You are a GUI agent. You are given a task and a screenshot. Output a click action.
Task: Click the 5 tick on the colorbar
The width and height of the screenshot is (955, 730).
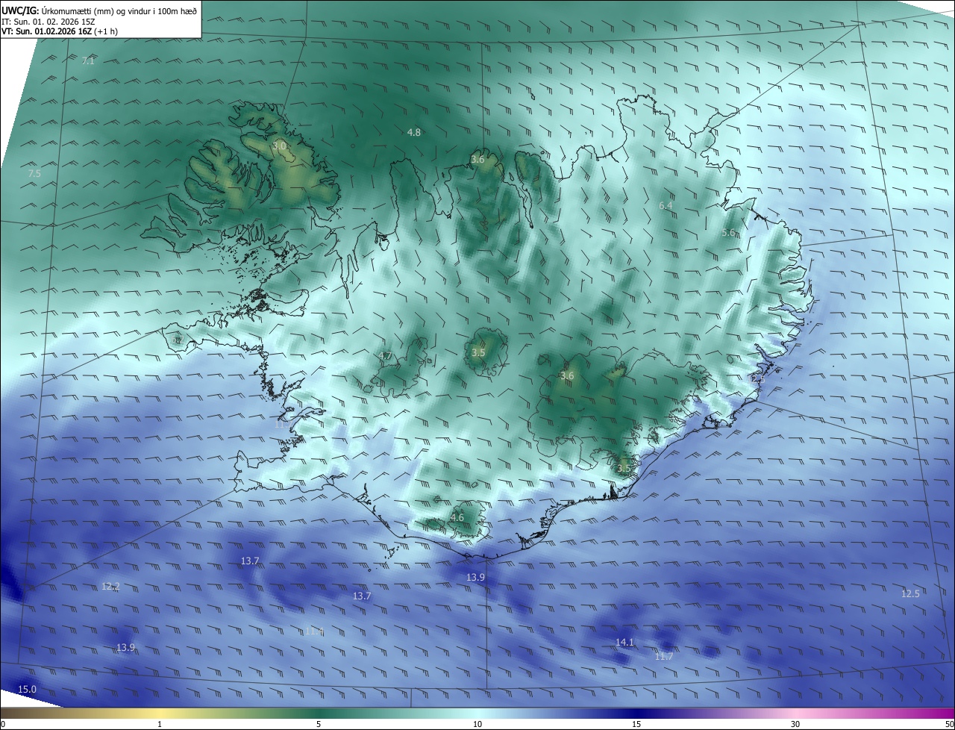(x=319, y=725)
